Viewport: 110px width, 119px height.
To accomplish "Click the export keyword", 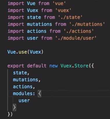I will coord(16,66).
